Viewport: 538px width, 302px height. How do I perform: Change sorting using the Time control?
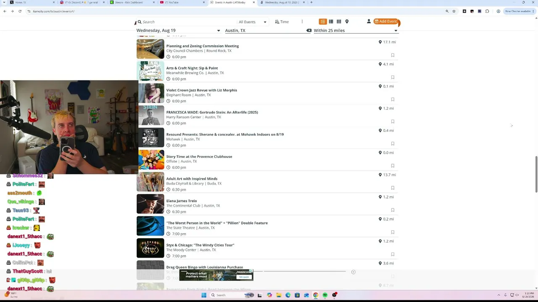(x=282, y=22)
